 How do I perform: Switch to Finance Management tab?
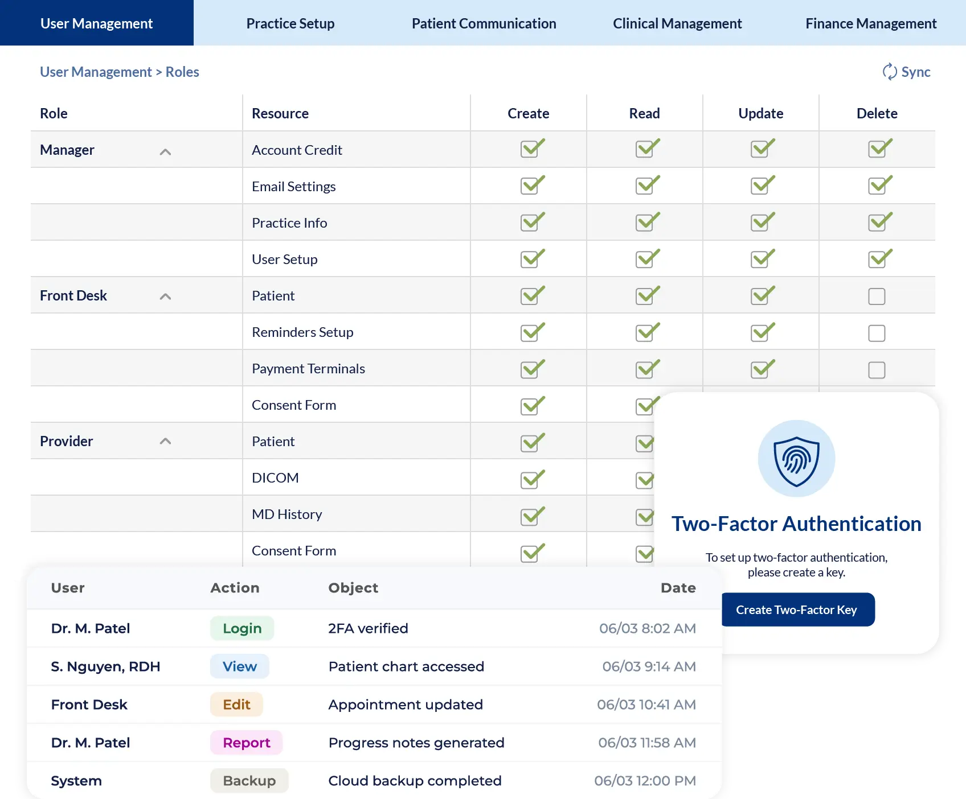tap(871, 23)
